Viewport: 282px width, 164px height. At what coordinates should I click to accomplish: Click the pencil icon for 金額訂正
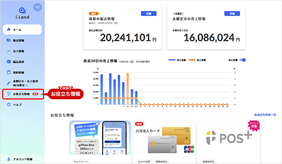(x=8, y=83)
